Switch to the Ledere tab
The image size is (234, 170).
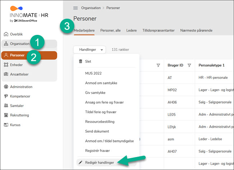[131, 31]
